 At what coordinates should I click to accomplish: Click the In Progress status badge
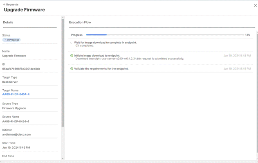pos(11,40)
